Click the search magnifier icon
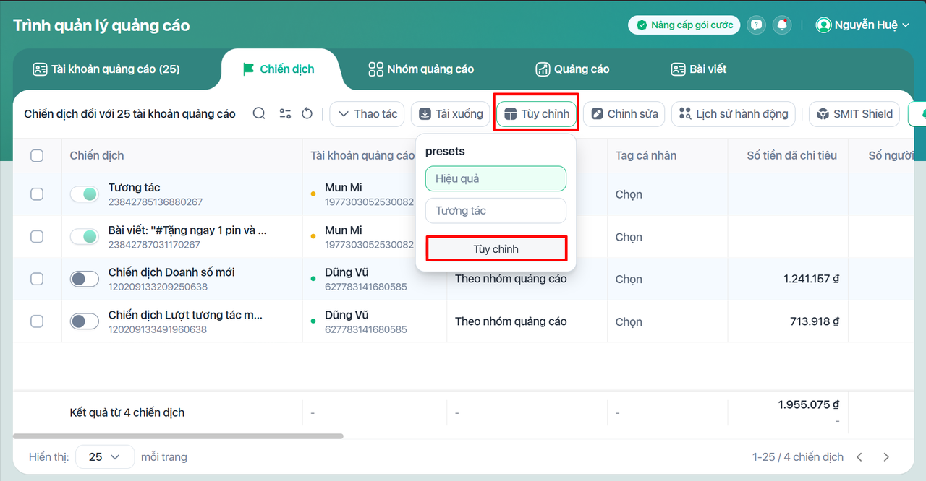This screenshot has height=481, width=926. point(259,113)
